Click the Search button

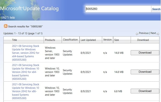pyautogui.click(x=156, y=9)
